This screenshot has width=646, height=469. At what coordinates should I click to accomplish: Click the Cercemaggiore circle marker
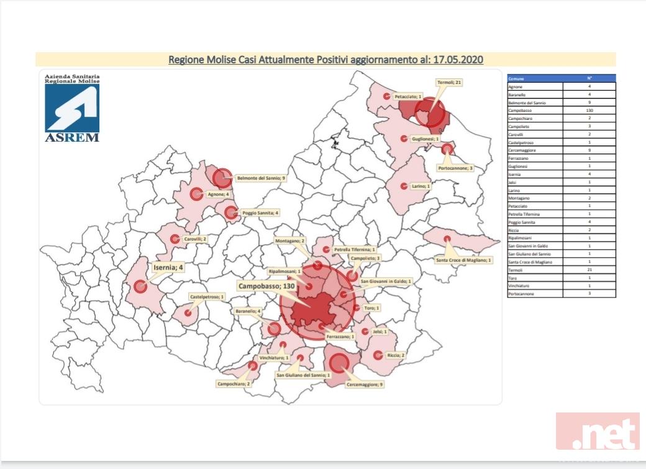click(338, 362)
